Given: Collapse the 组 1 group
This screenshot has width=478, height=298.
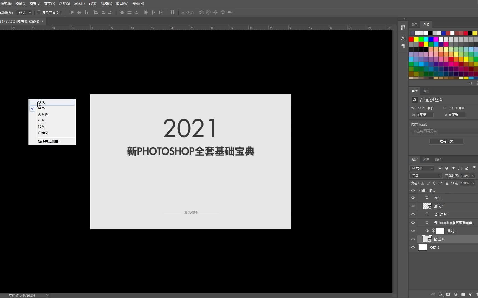Looking at the screenshot, I should click(419, 190).
